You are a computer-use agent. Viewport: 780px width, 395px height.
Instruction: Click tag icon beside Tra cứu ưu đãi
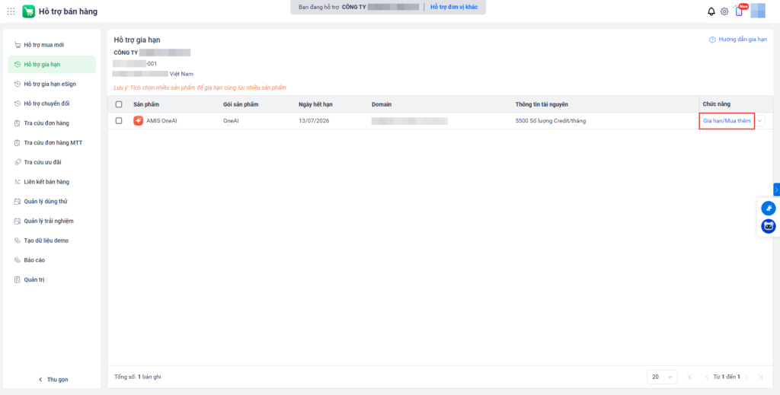(x=18, y=162)
